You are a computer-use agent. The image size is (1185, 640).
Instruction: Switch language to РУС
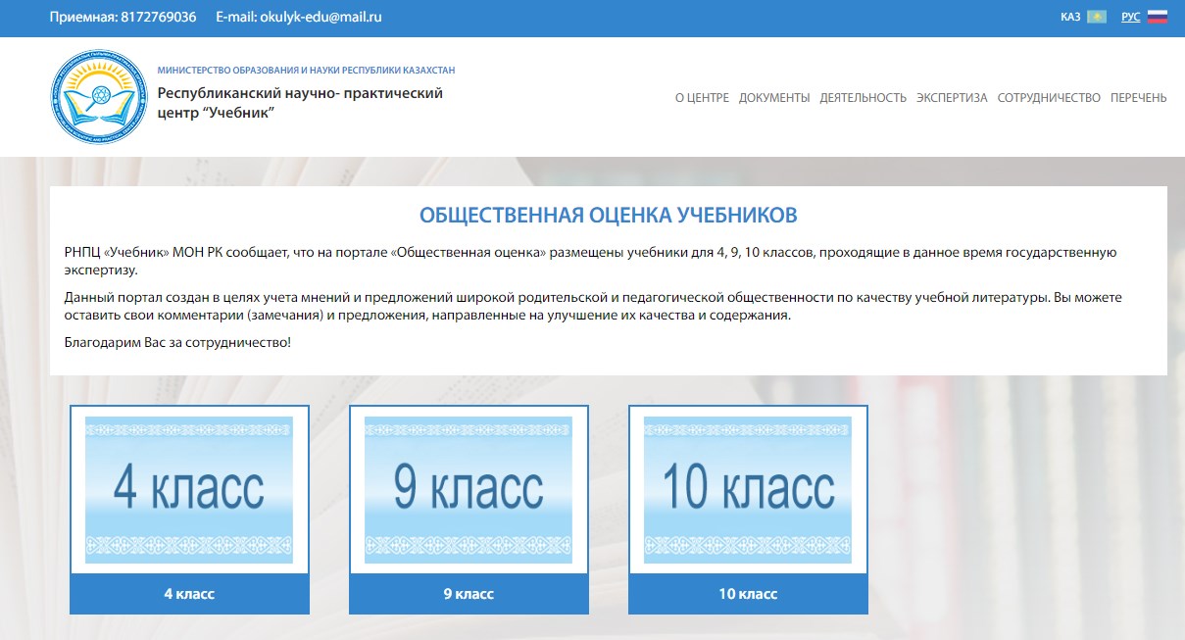[1130, 18]
